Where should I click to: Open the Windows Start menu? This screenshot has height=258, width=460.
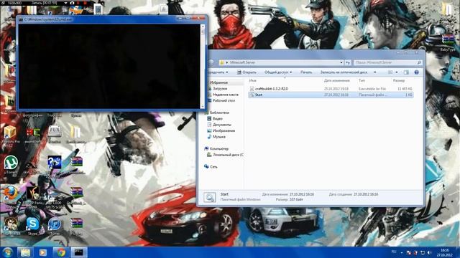pos(7,252)
